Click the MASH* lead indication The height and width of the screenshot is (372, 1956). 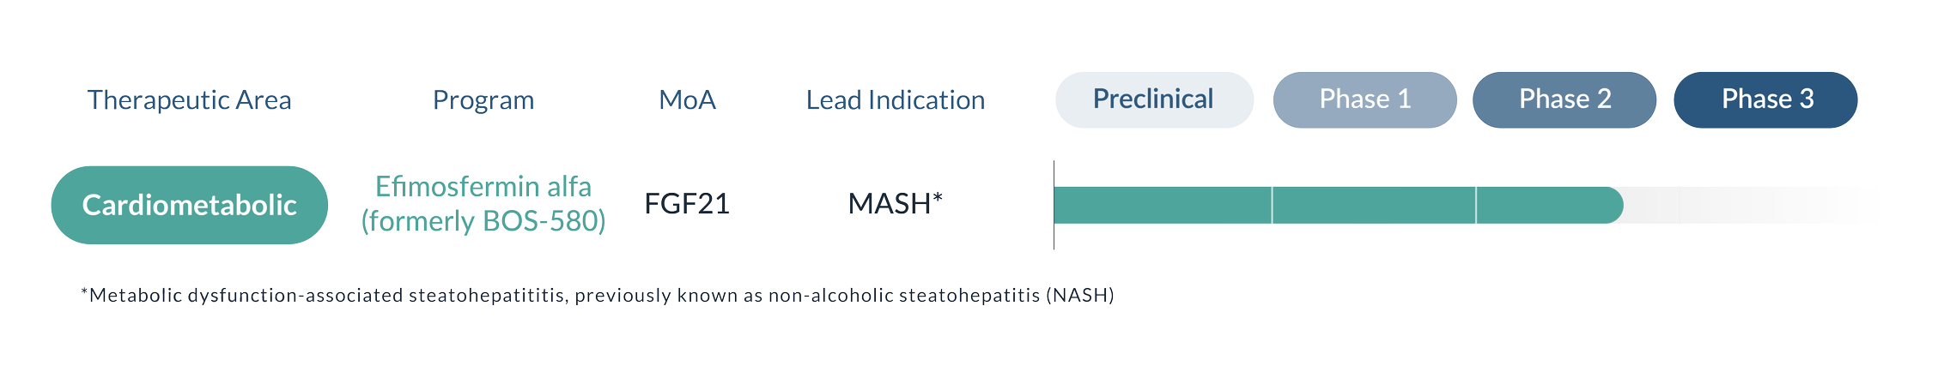(x=895, y=204)
